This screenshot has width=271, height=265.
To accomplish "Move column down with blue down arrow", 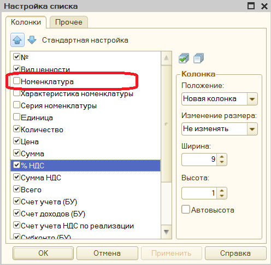I will point(32,40).
